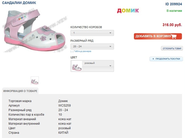Select the pink sandal swatch in the Цвет box
185x138 pixels.
(x=77, y=66)
